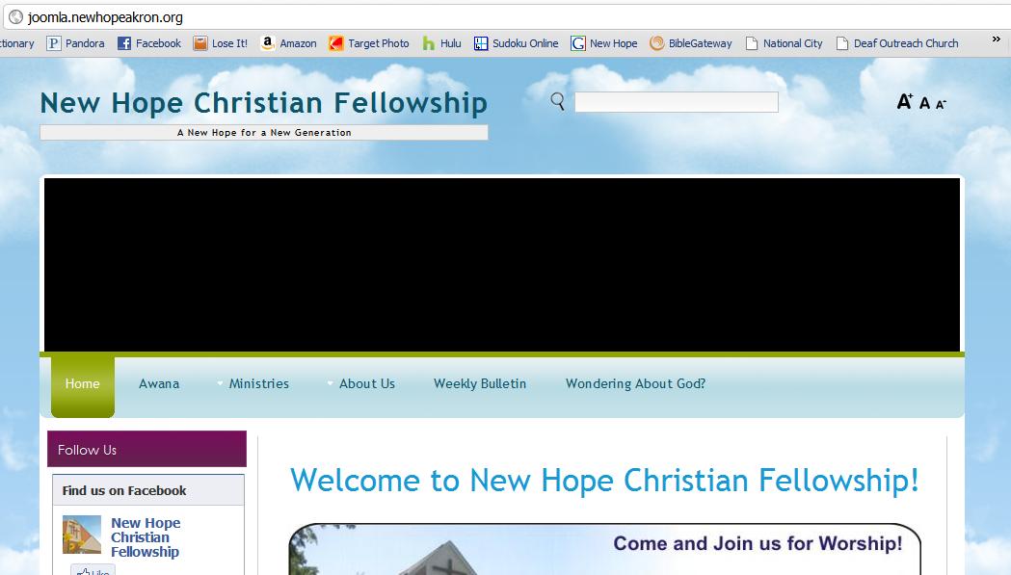
Task: Open the Weekly Bulletin menu item
Action: pyautogui.click(x=480, y=383)
